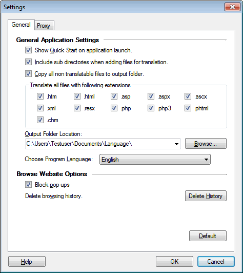Toggle Copy all non translatable files checkbox
The height and width of the screenshot is (273, 243).
click(28, 74)
